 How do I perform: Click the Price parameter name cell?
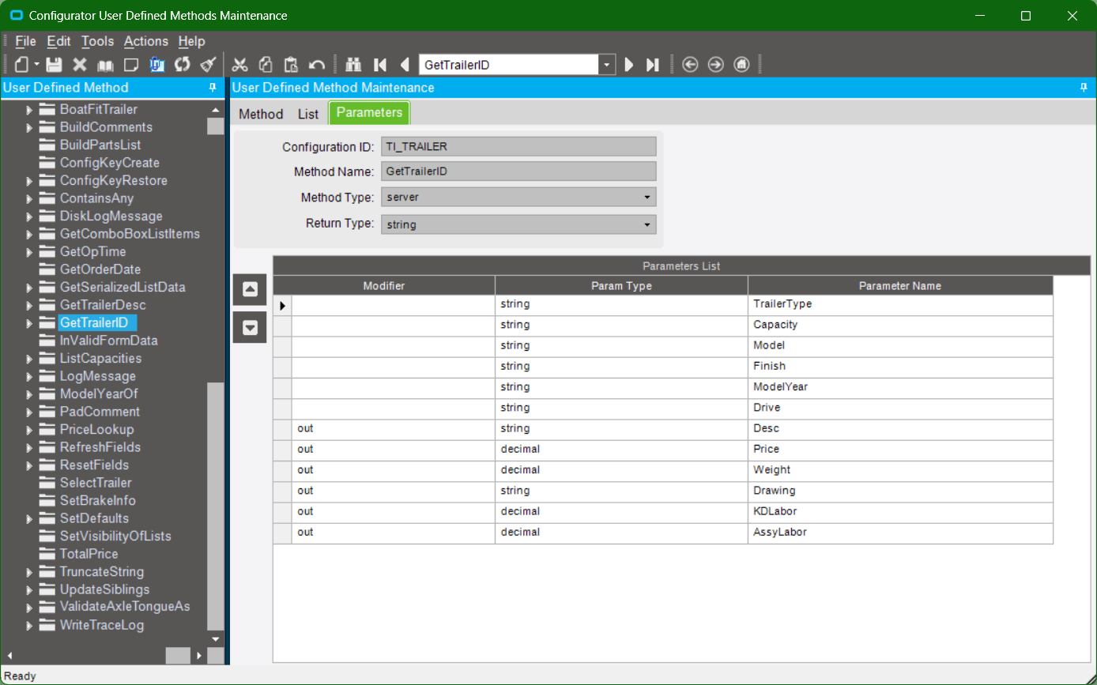[899, 449]
